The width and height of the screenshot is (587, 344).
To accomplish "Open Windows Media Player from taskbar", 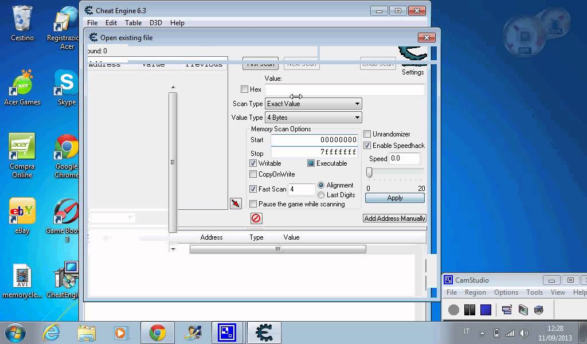I will 120,333.
